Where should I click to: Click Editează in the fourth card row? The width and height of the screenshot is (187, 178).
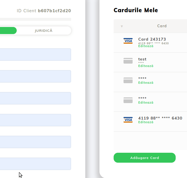(x=146, y=102)
